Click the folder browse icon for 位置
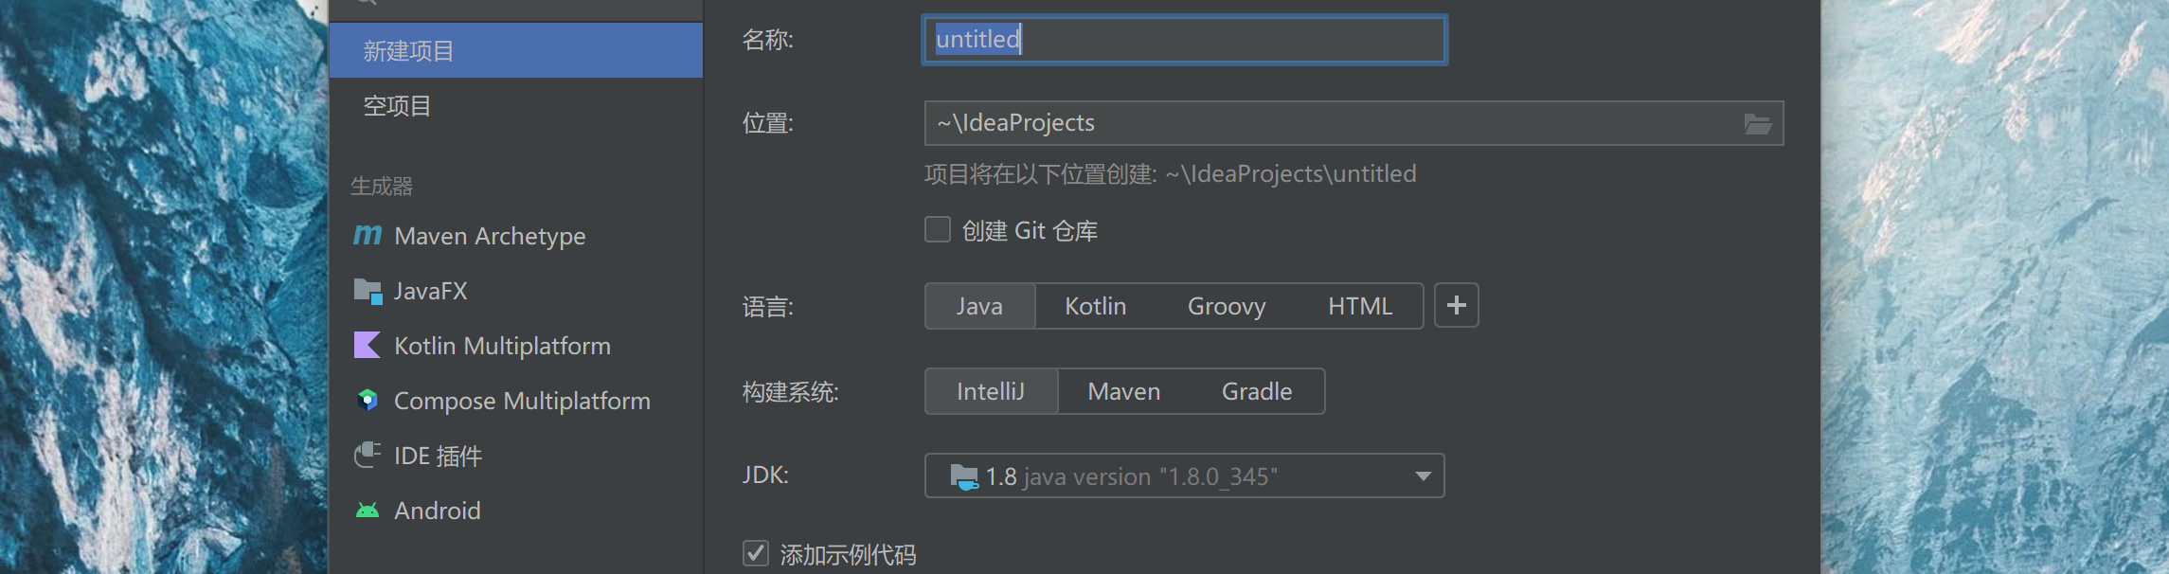2169x574 pixels. (x=1757, y=122)
